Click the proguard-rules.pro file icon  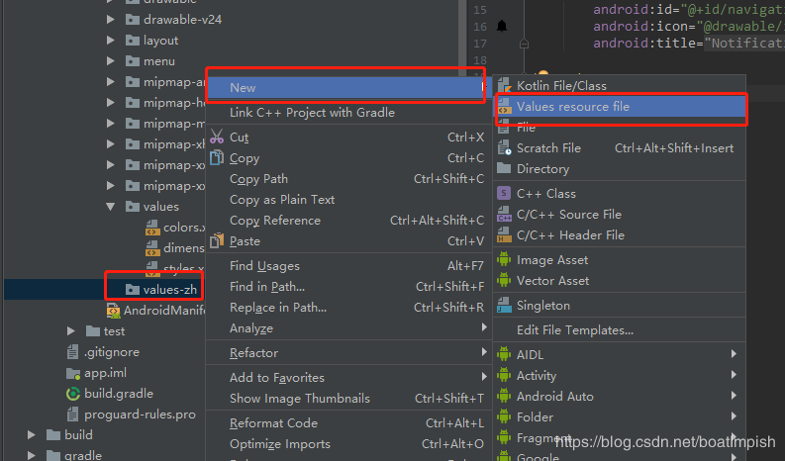[x=72, y=415]
